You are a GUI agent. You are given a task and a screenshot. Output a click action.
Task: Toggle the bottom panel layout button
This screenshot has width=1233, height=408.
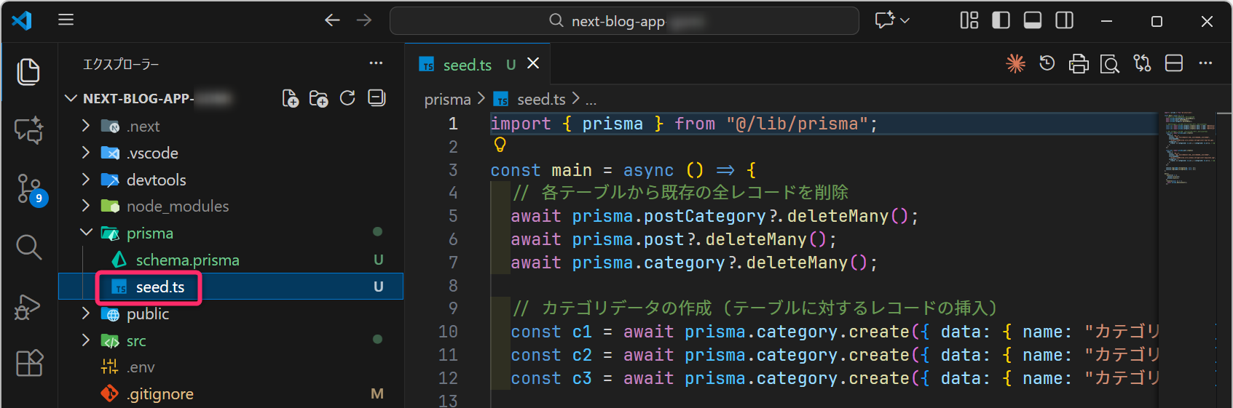(x=1032, y=20)
